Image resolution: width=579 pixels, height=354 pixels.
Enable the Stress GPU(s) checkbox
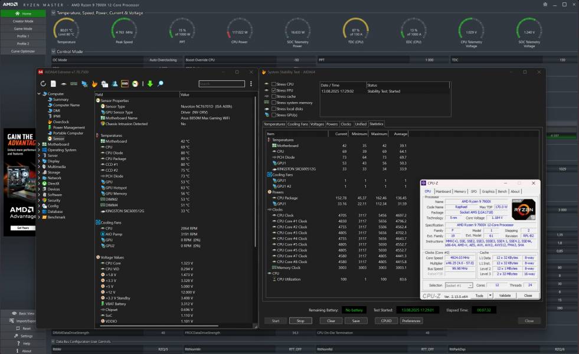(x=274, y=114)
